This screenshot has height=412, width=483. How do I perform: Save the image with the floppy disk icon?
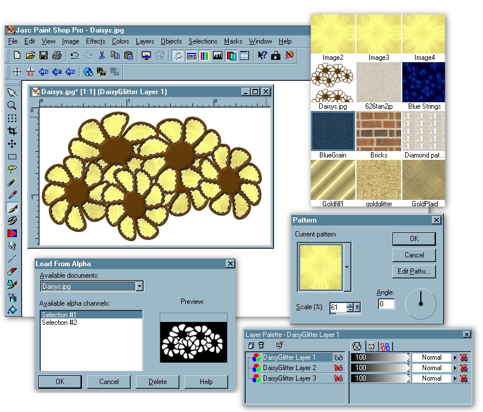tap(44, 56)
